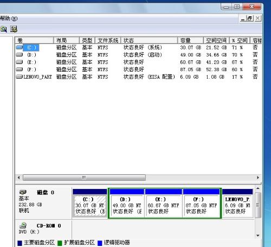The image size is (271, 247).
Task: Sort by the 空闲空间 column header
Action: click(x=216, y=40)
